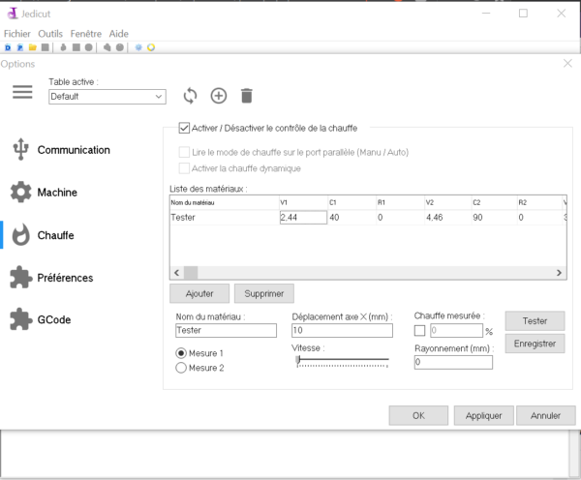Select the Chauffe settings section

point(43,235)
